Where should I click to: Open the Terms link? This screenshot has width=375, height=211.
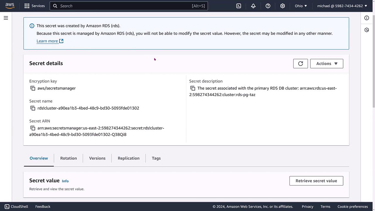(325, 207)
